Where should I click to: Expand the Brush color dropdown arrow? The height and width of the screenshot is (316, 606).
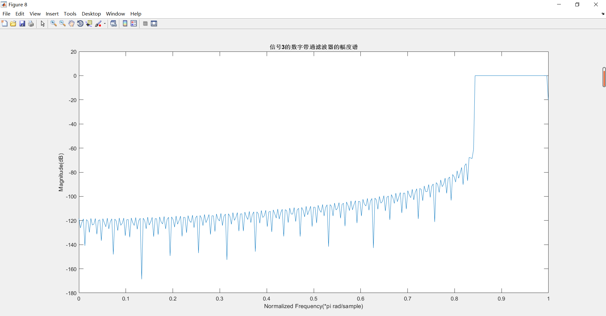105,24
